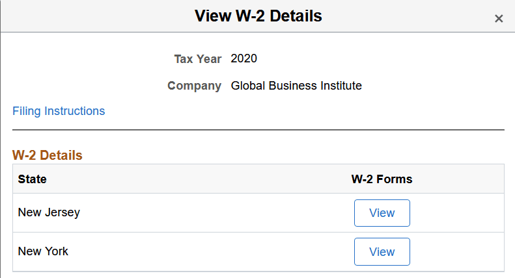Click blank area right of Filing Instructions
Screen dimensions: 515x278
pyautogui.click(x=296, y=111)
